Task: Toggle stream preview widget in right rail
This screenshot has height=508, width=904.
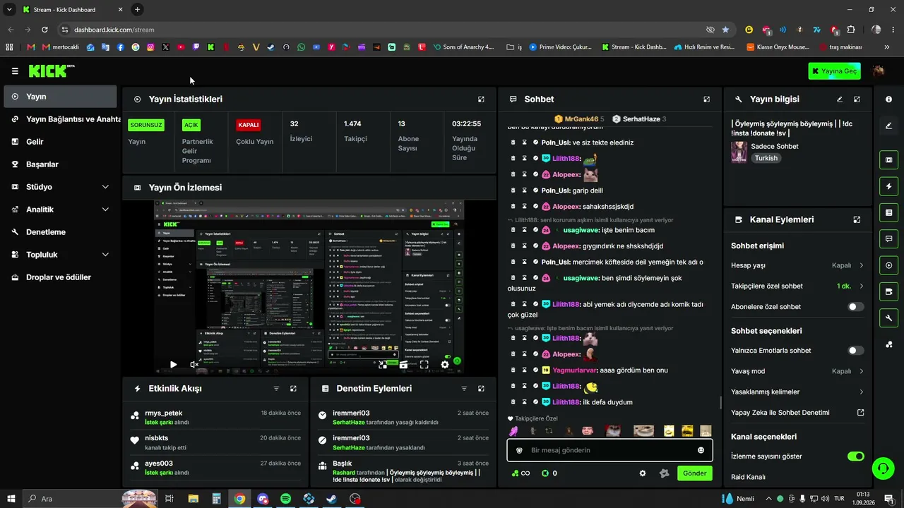Action: tap(888, 160)
